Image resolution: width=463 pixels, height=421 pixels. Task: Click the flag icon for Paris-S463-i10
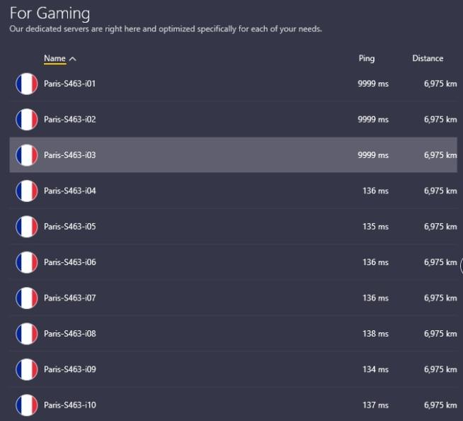click(x=27, y=405)
